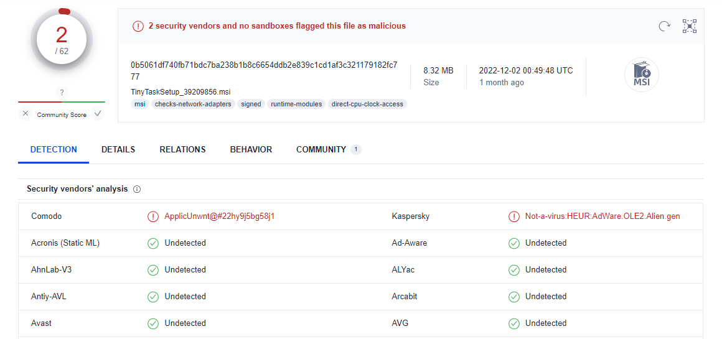
Task: Click the MSI file type icon
Action: coord(641,75)
